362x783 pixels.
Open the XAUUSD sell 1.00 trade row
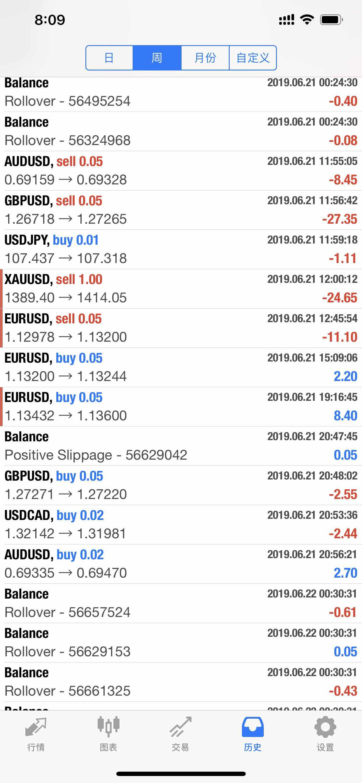coord(181,288)
